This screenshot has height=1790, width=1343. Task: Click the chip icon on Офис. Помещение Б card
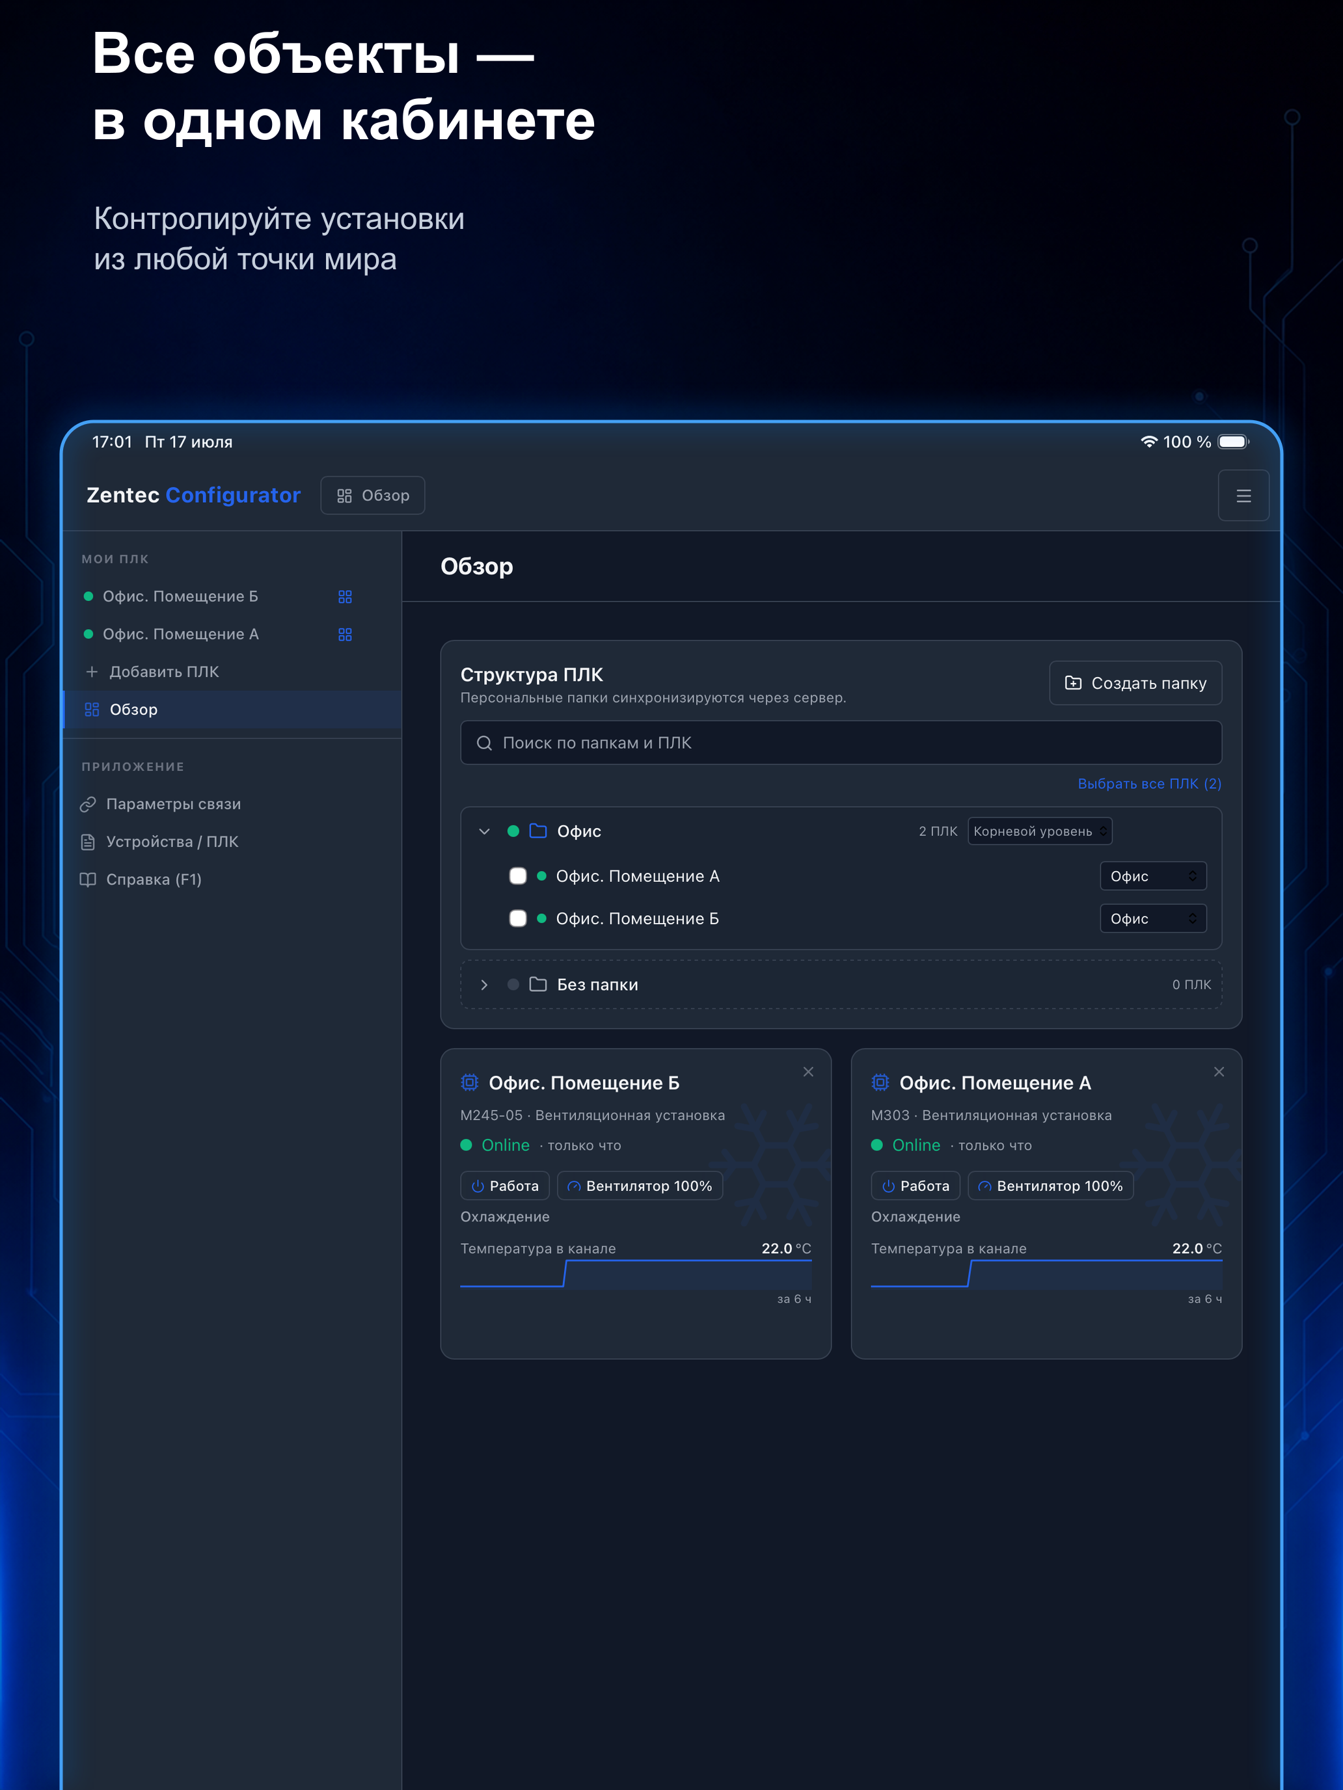pyautogui.click(x=470, y=1083)
